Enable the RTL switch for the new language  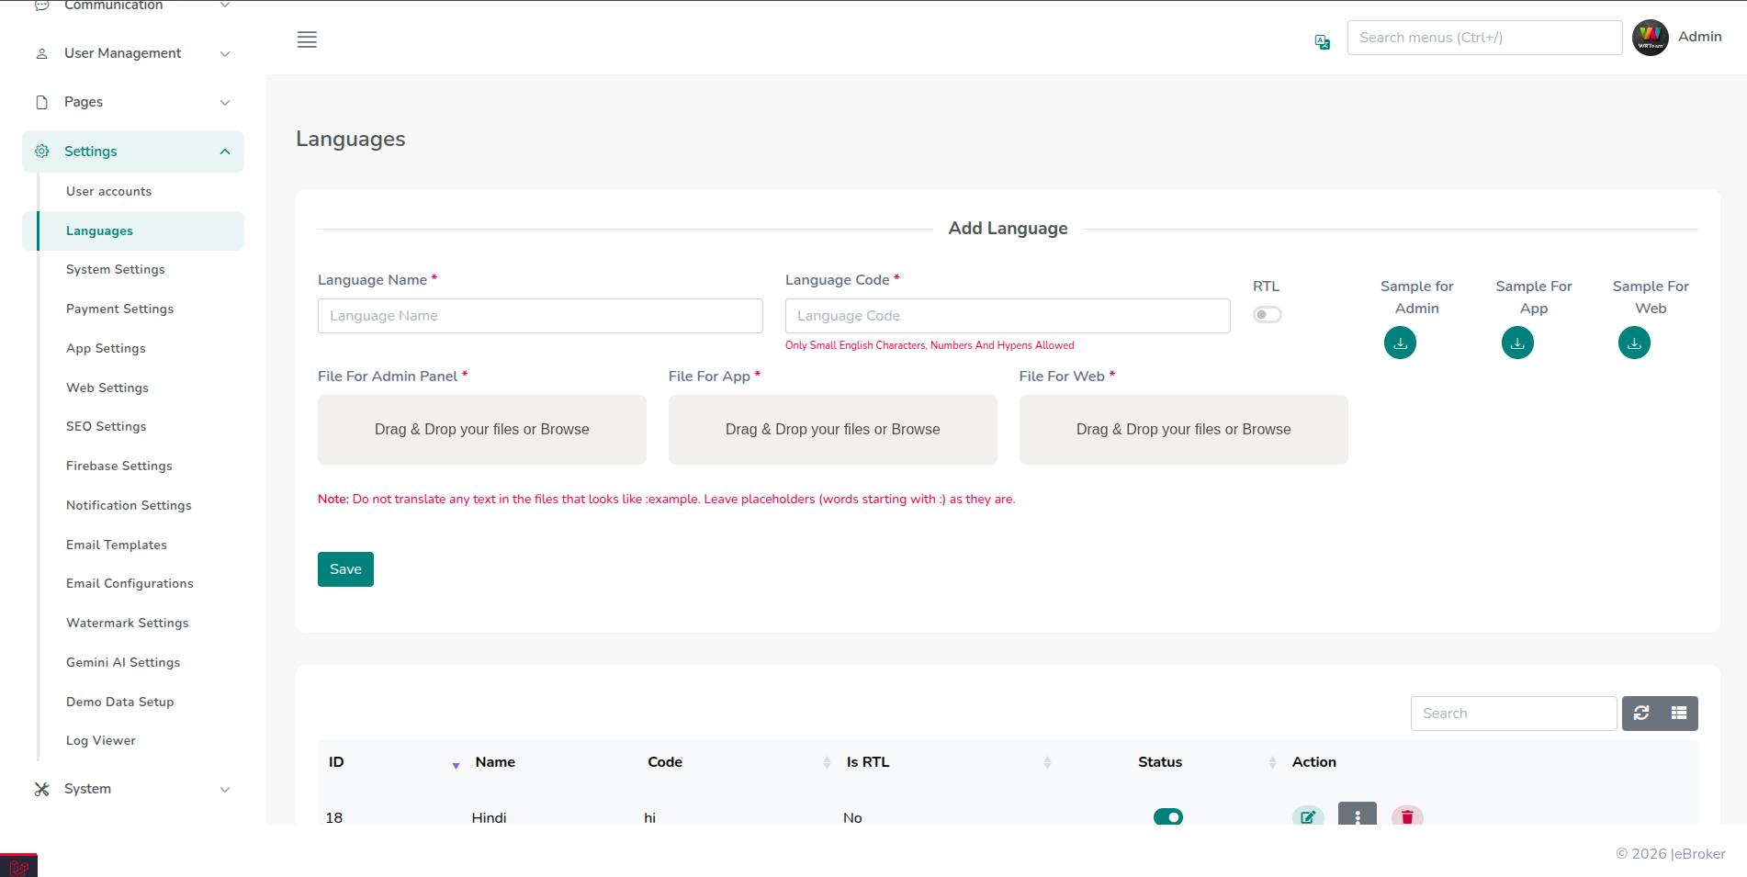click(1267, 314)
